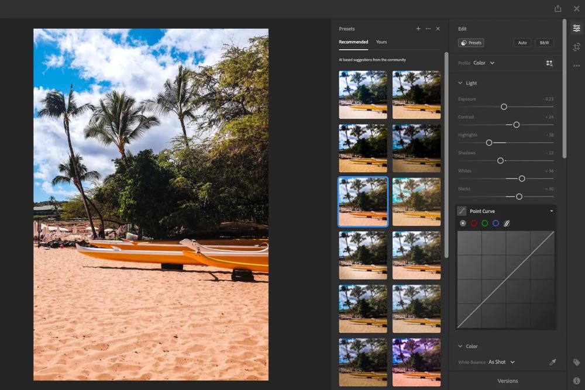
Task: Open the Edit sliders panel icon
Action: tap(576, 29)
